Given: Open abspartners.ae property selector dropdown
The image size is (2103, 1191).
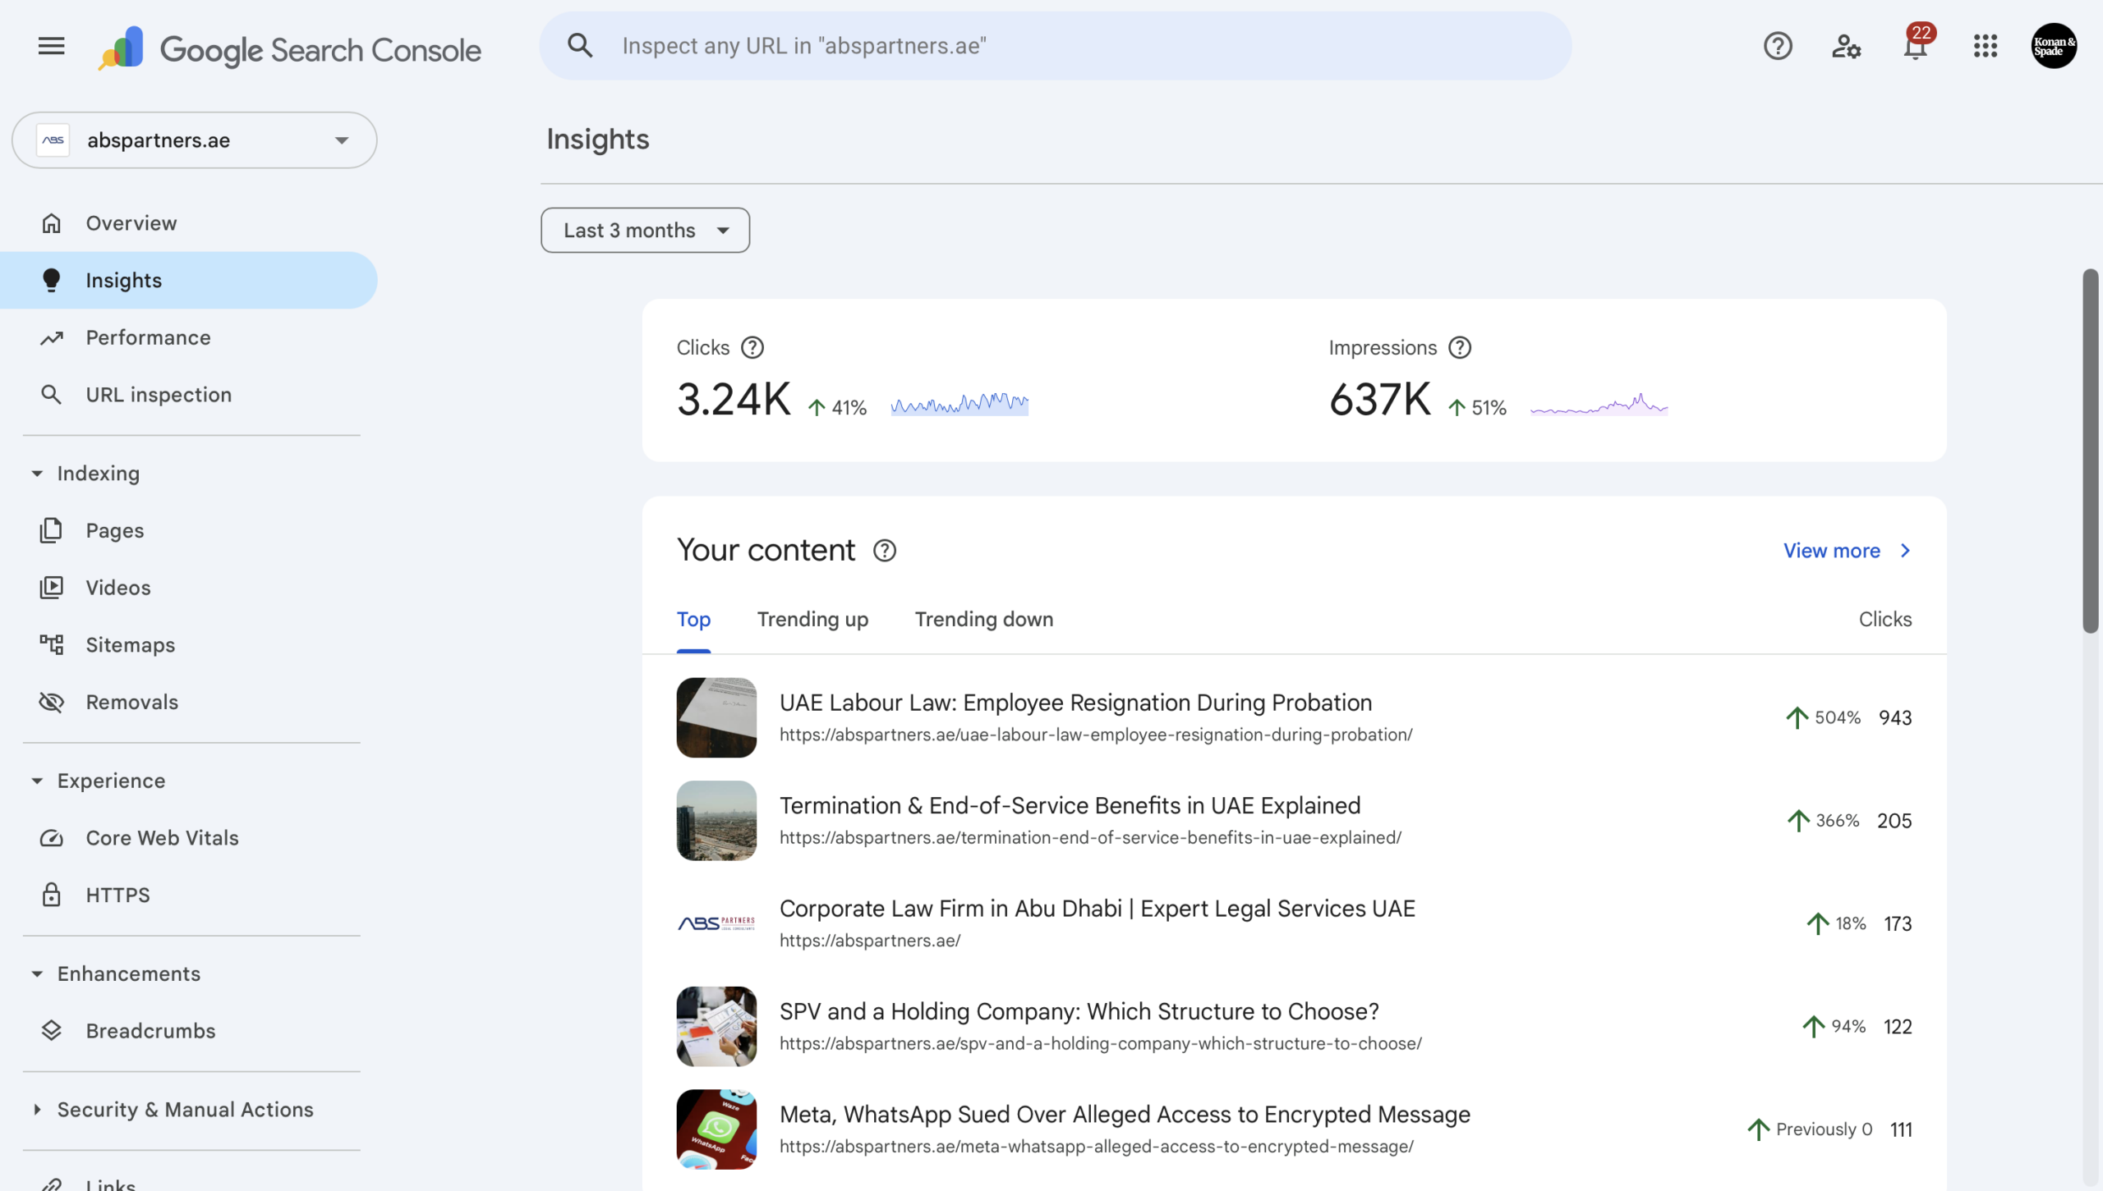Looking at the screenshot, I should coord(195,140).
